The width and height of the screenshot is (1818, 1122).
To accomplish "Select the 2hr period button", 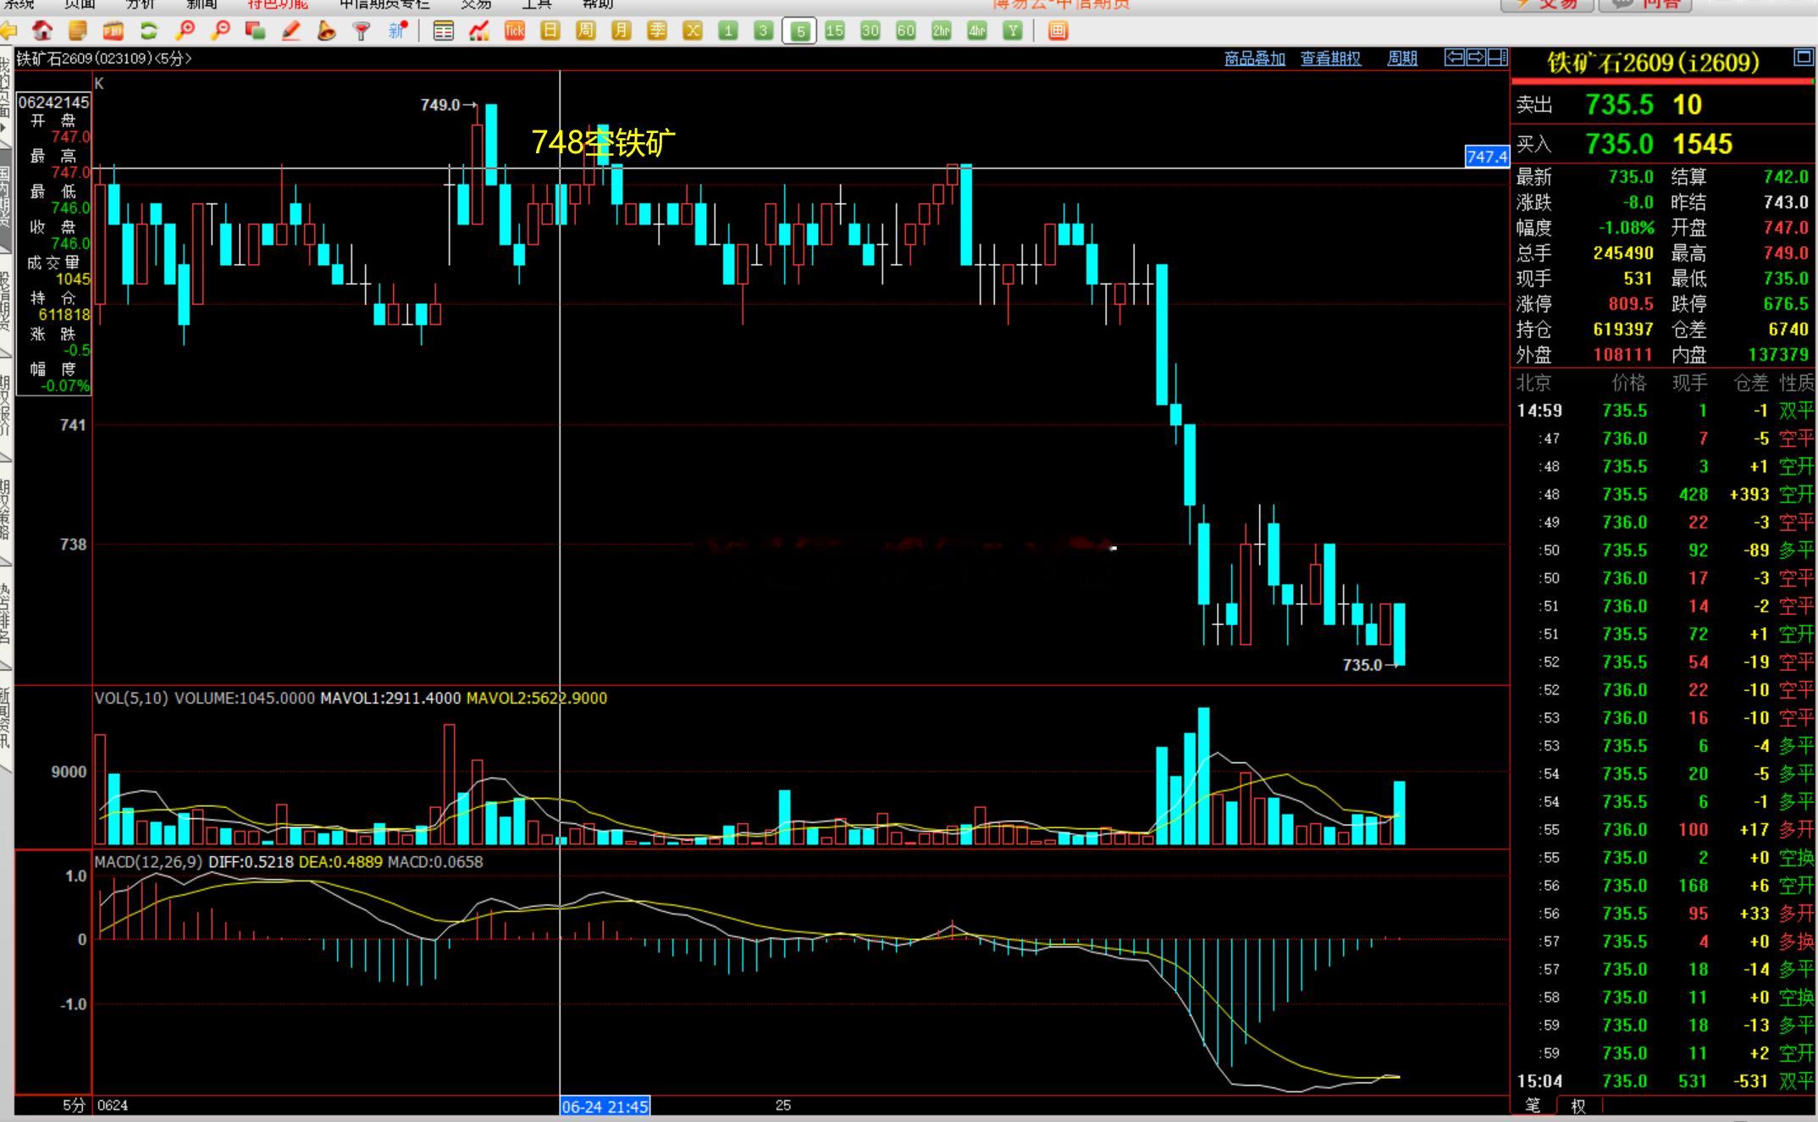I will click(942, 31).
